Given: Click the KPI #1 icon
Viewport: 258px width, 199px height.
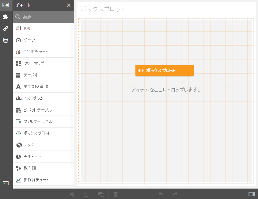Looking at the screenshot, I should [x=18, y=29].
